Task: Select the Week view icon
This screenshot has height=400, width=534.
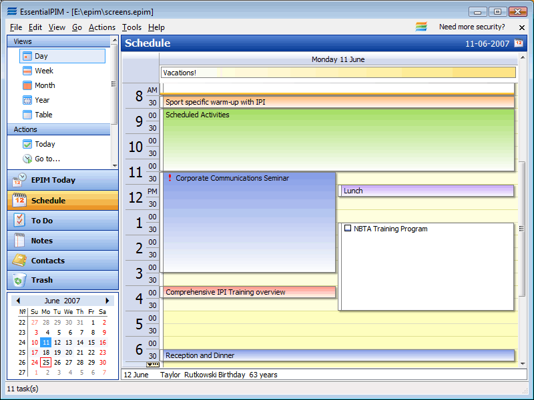Action: [x=27, y=71]
